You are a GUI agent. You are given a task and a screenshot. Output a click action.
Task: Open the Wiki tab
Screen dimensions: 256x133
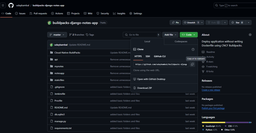(x=88, y=13)
